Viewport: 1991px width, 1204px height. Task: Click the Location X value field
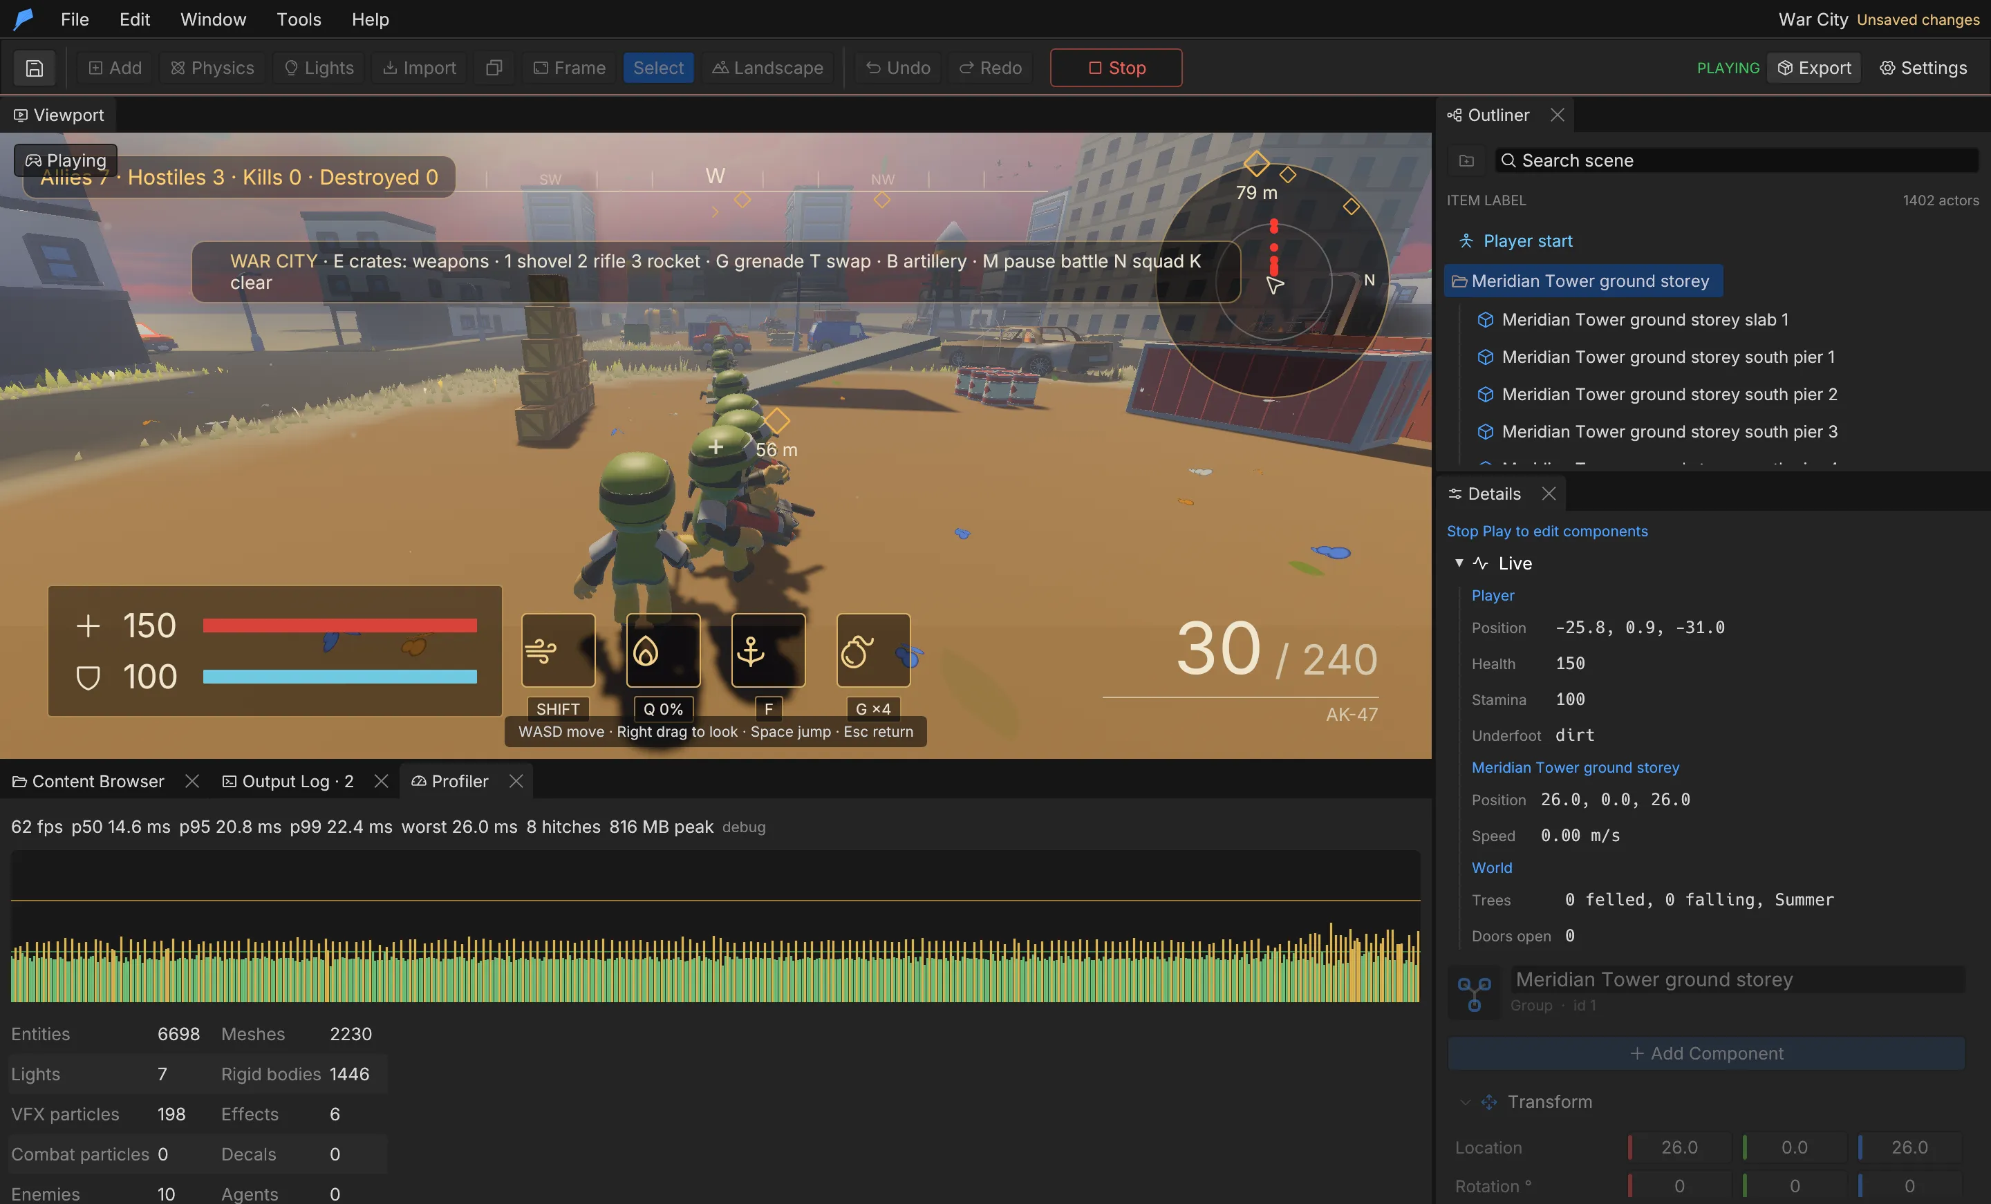(x=1679, y=1147)
